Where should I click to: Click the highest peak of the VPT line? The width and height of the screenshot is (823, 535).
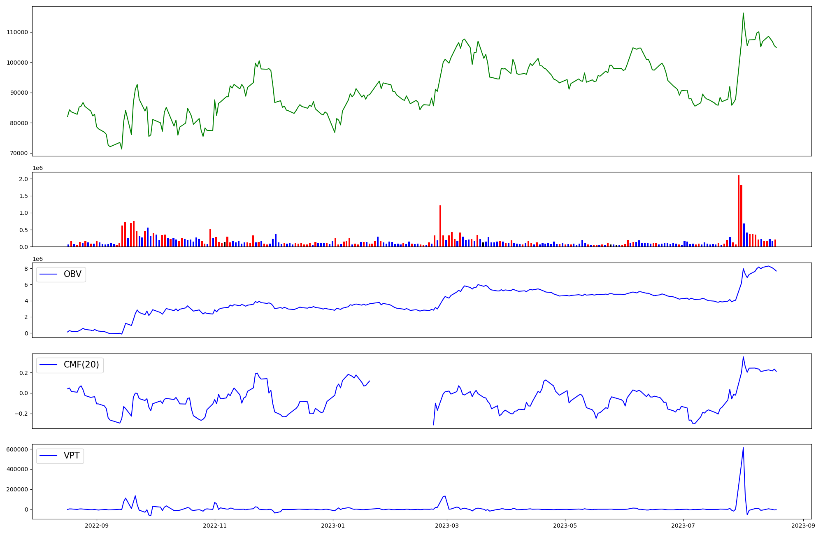click(x=743, y=448)
